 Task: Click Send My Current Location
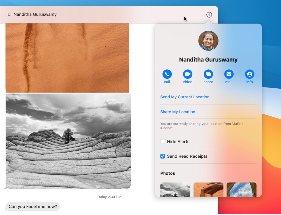[x=185, y=97]
